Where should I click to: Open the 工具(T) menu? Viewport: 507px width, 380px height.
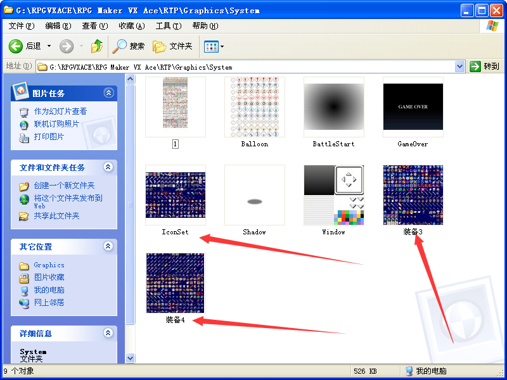(x=169, y=26)
